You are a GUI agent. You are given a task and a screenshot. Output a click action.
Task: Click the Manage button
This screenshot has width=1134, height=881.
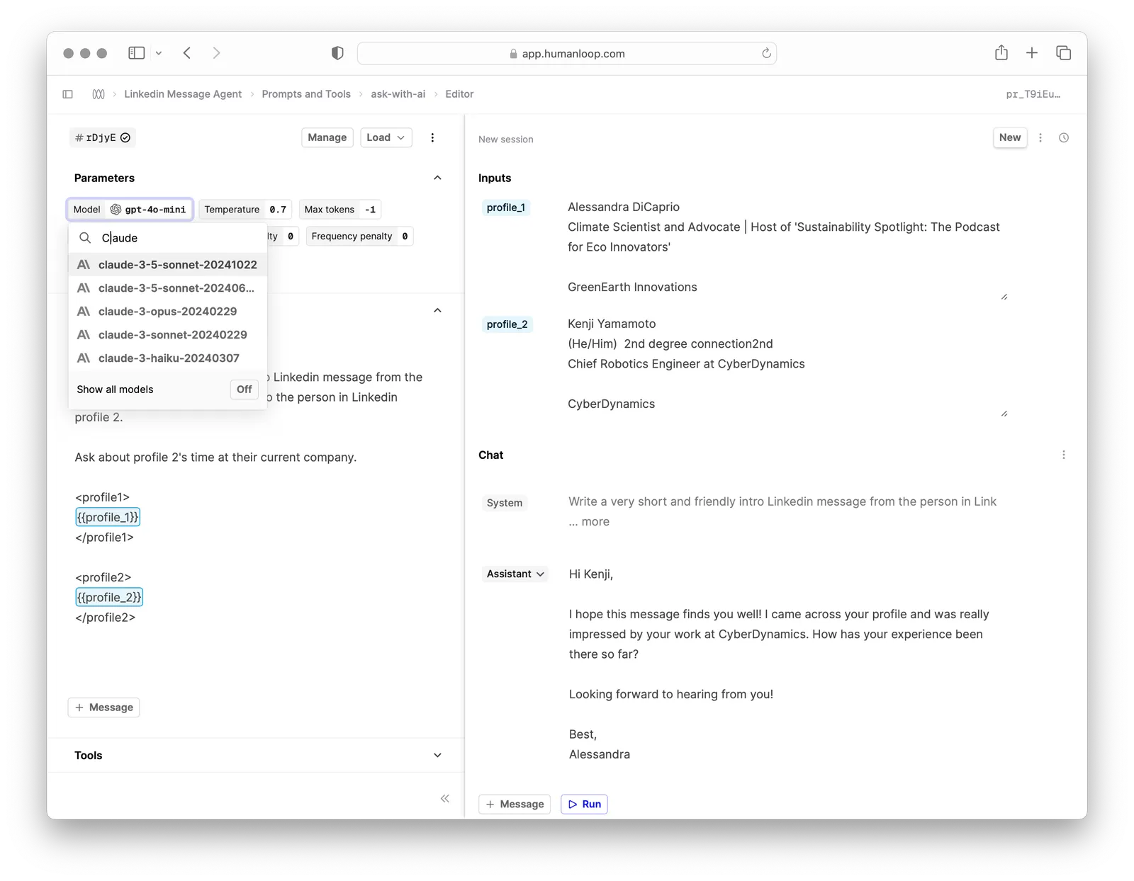327,137
